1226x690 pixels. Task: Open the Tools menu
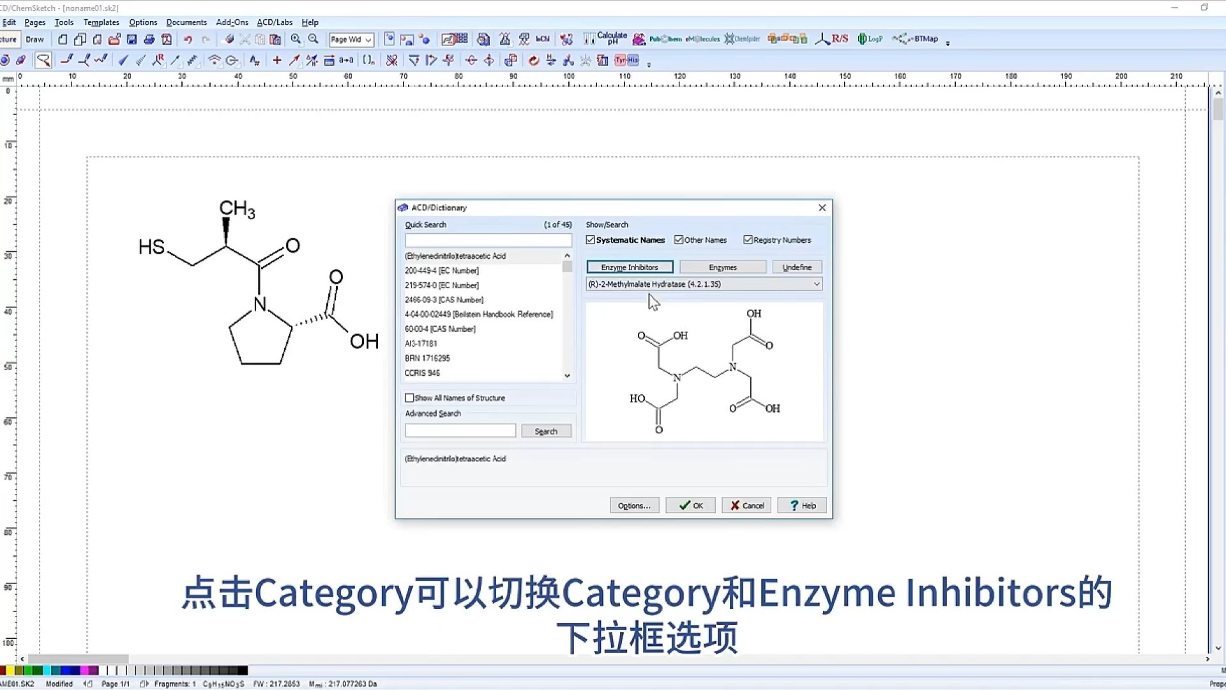click(64, 22)
